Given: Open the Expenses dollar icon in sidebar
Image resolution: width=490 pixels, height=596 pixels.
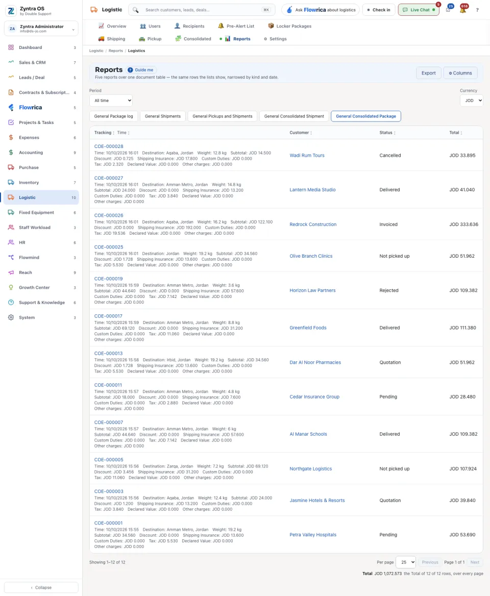Looking at the screenshot, I should tap(11, 138).
